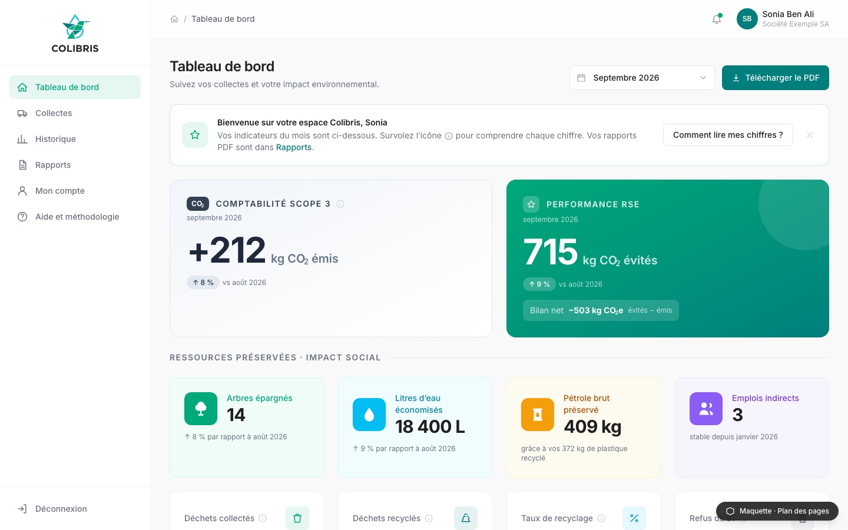Click the SB user avatar
Screen dimensions: 848x530
tap(747, 19)
